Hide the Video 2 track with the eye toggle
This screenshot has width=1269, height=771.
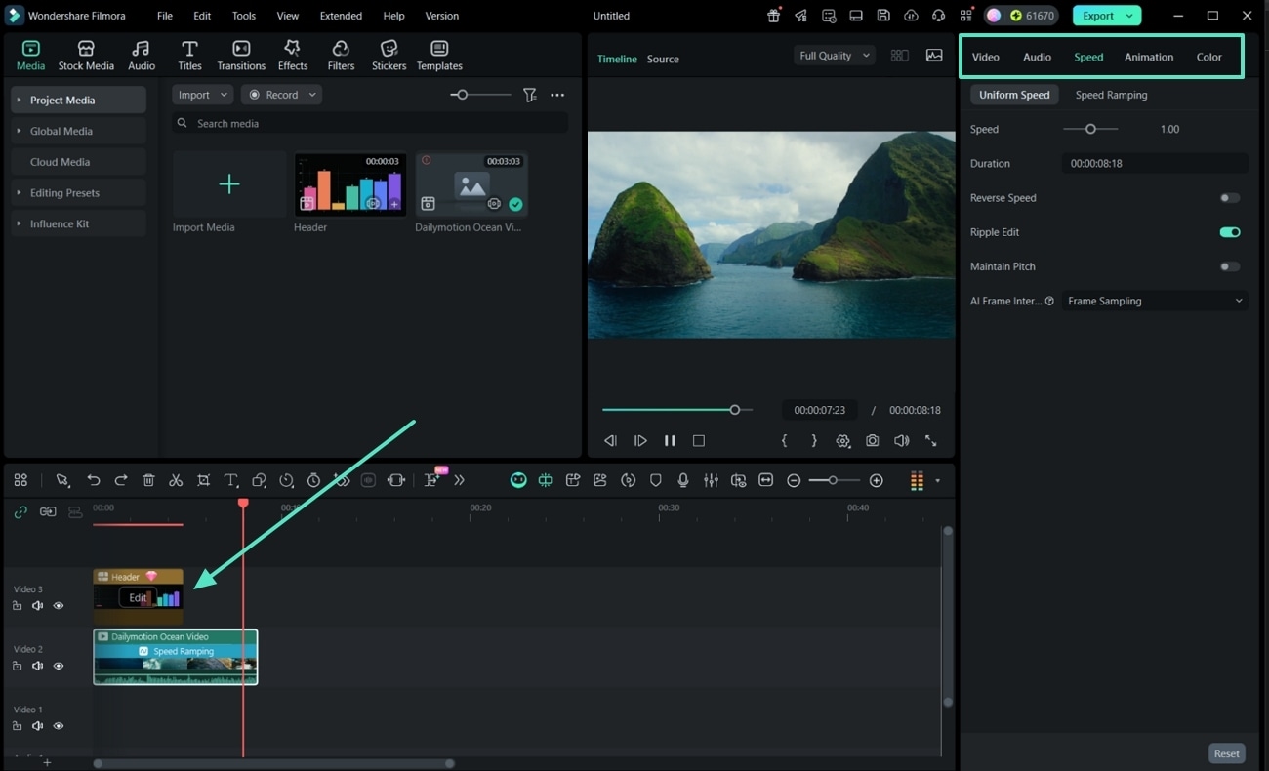click(x=58, y=665)
